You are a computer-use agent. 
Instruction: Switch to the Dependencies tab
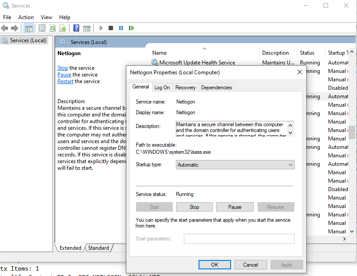tap(216, 88)
